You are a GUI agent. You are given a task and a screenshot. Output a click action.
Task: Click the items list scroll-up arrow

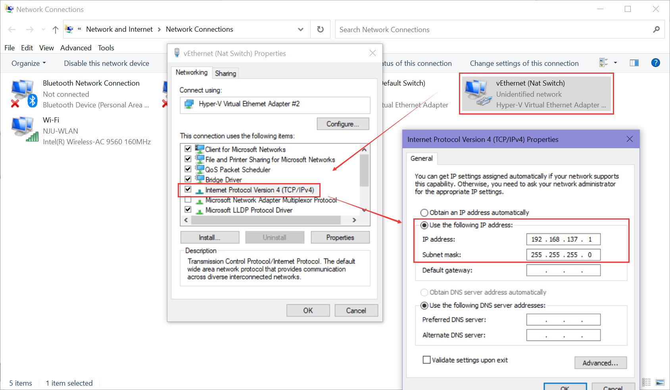point(364,149)
